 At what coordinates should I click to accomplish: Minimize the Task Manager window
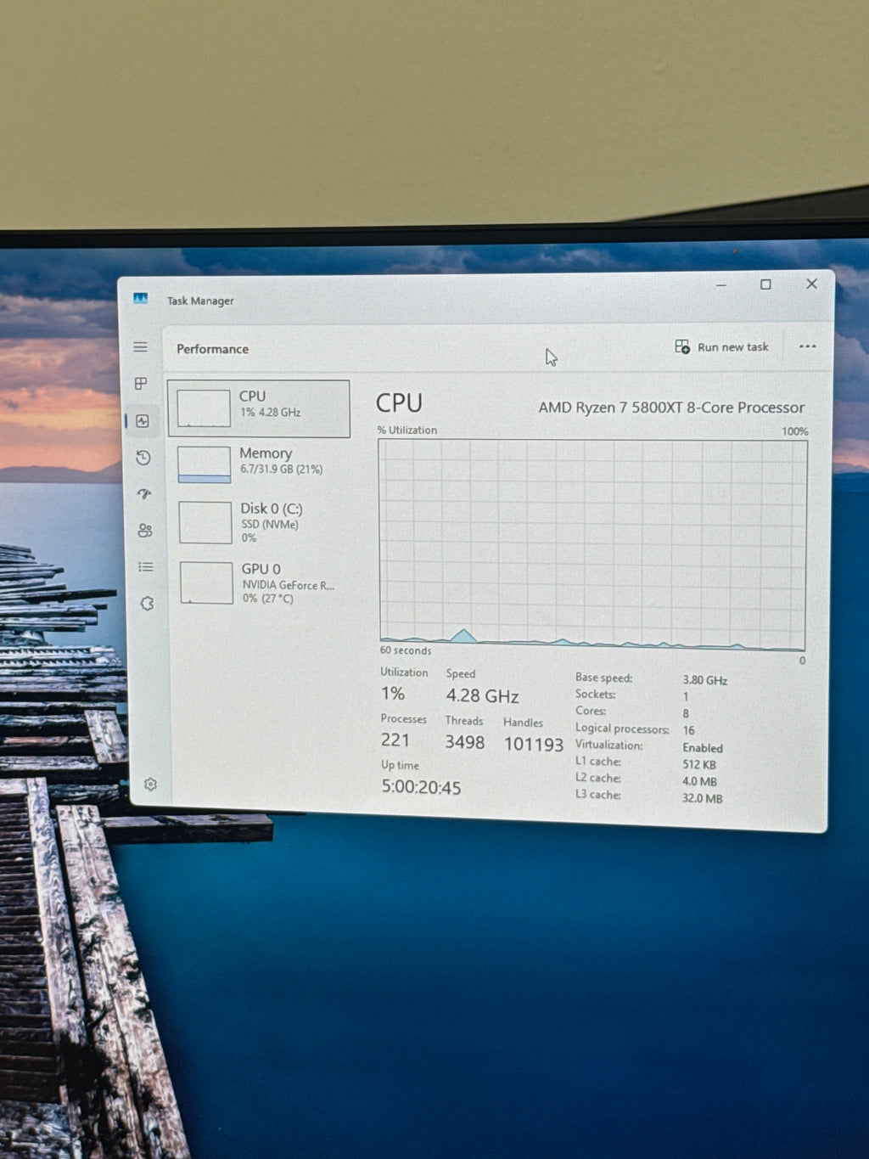[720, 285]
